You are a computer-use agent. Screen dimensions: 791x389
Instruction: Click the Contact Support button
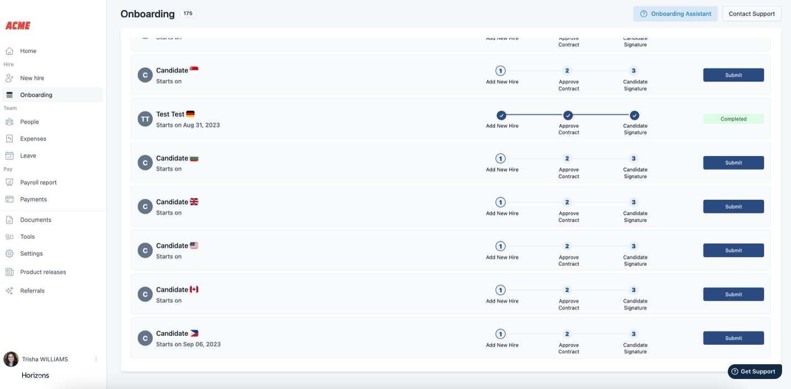point(751,14)
